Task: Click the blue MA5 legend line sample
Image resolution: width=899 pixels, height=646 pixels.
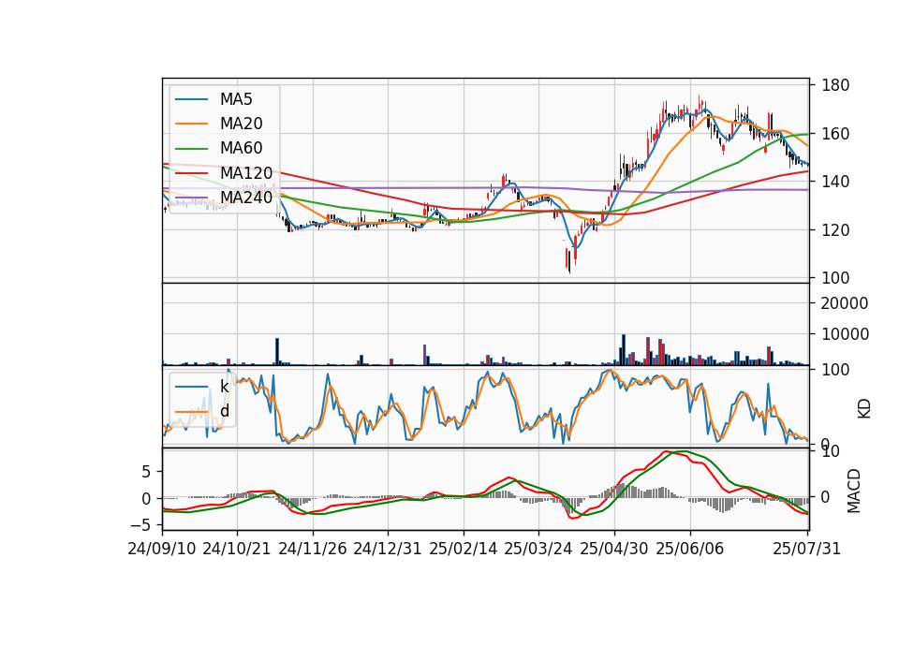Action: [x=191, y=100]
